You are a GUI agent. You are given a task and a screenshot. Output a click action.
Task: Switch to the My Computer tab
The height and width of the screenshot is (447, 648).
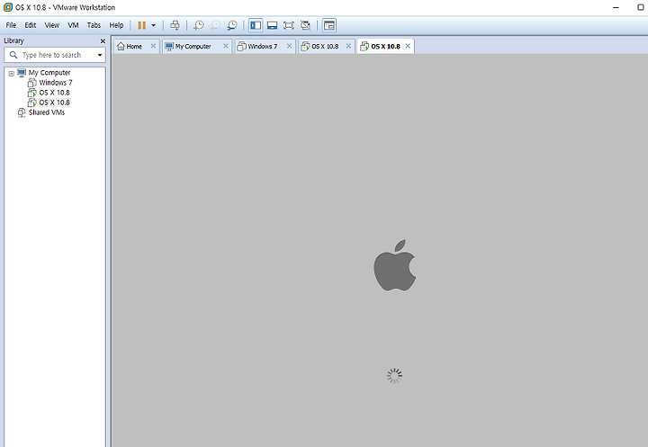[x=193, y=46]
